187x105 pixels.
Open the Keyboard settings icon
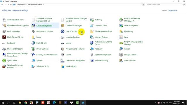(4, 43)
